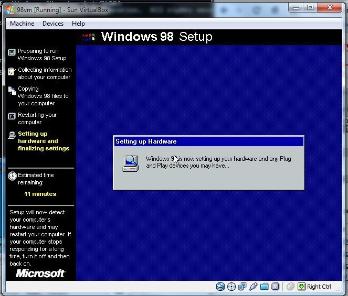Maximize the 98vm VirtualBox window

pos(310,8)
